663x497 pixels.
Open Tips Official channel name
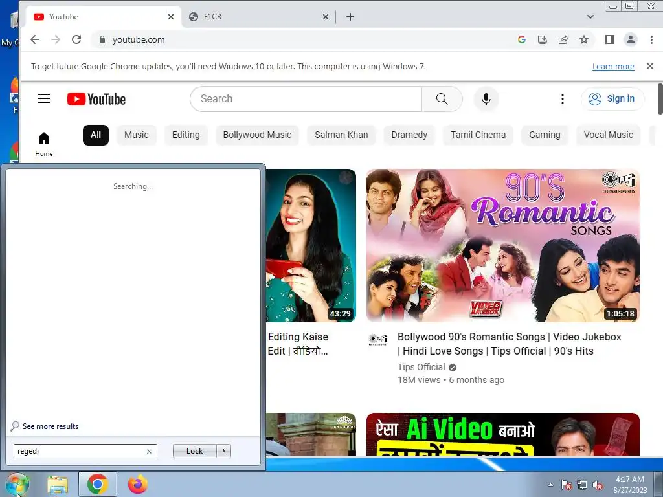[x=421, y=367]
